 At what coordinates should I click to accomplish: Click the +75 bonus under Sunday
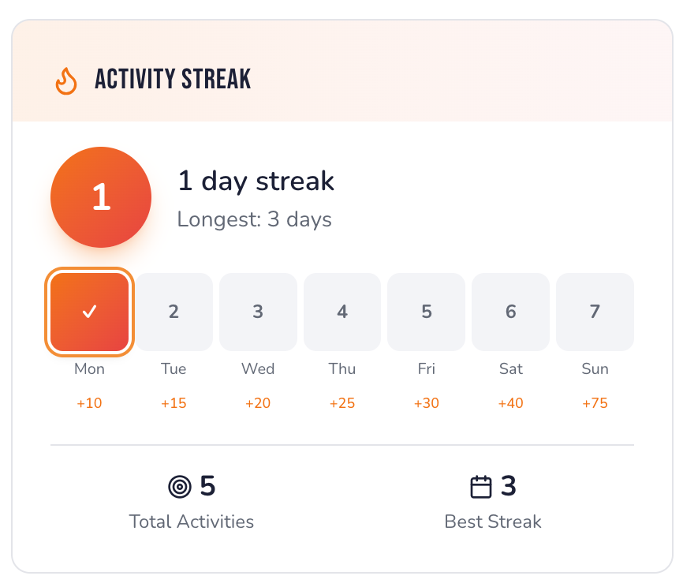pyautogui.click(x=595, y=402)
